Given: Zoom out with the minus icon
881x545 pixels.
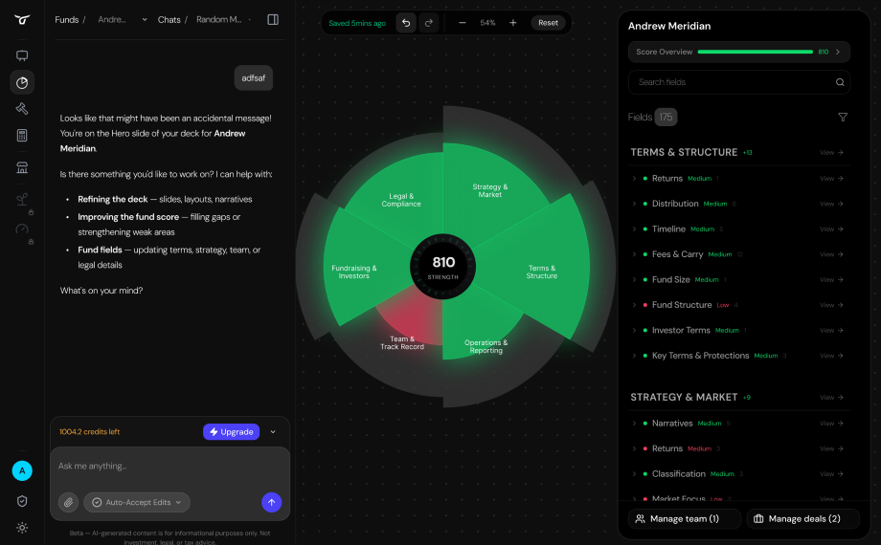Looking at the screenshot, I should (462, 23).
